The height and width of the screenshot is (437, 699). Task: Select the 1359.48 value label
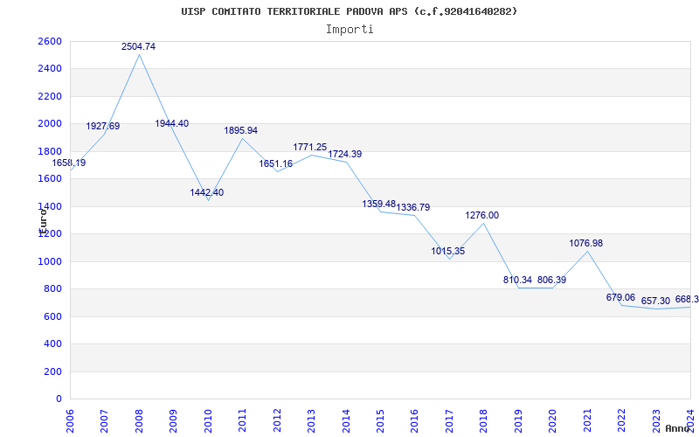[379, 204]
